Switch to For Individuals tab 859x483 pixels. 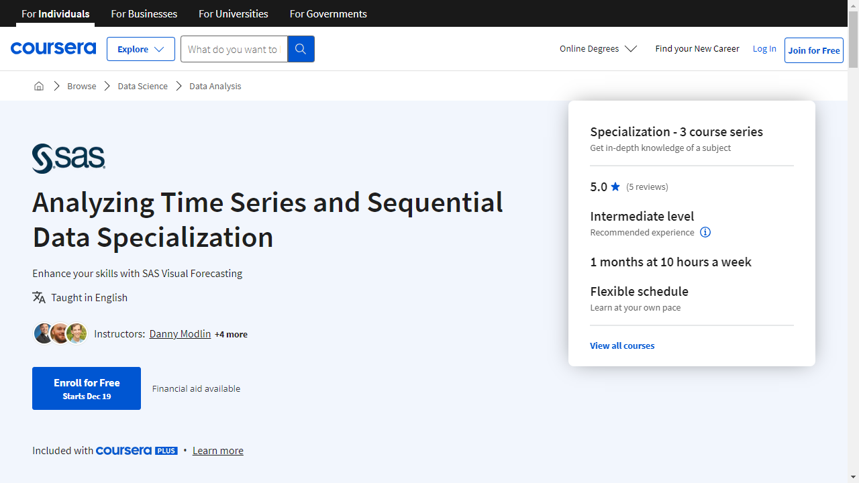pyautogui.click(x=56, y=13)
